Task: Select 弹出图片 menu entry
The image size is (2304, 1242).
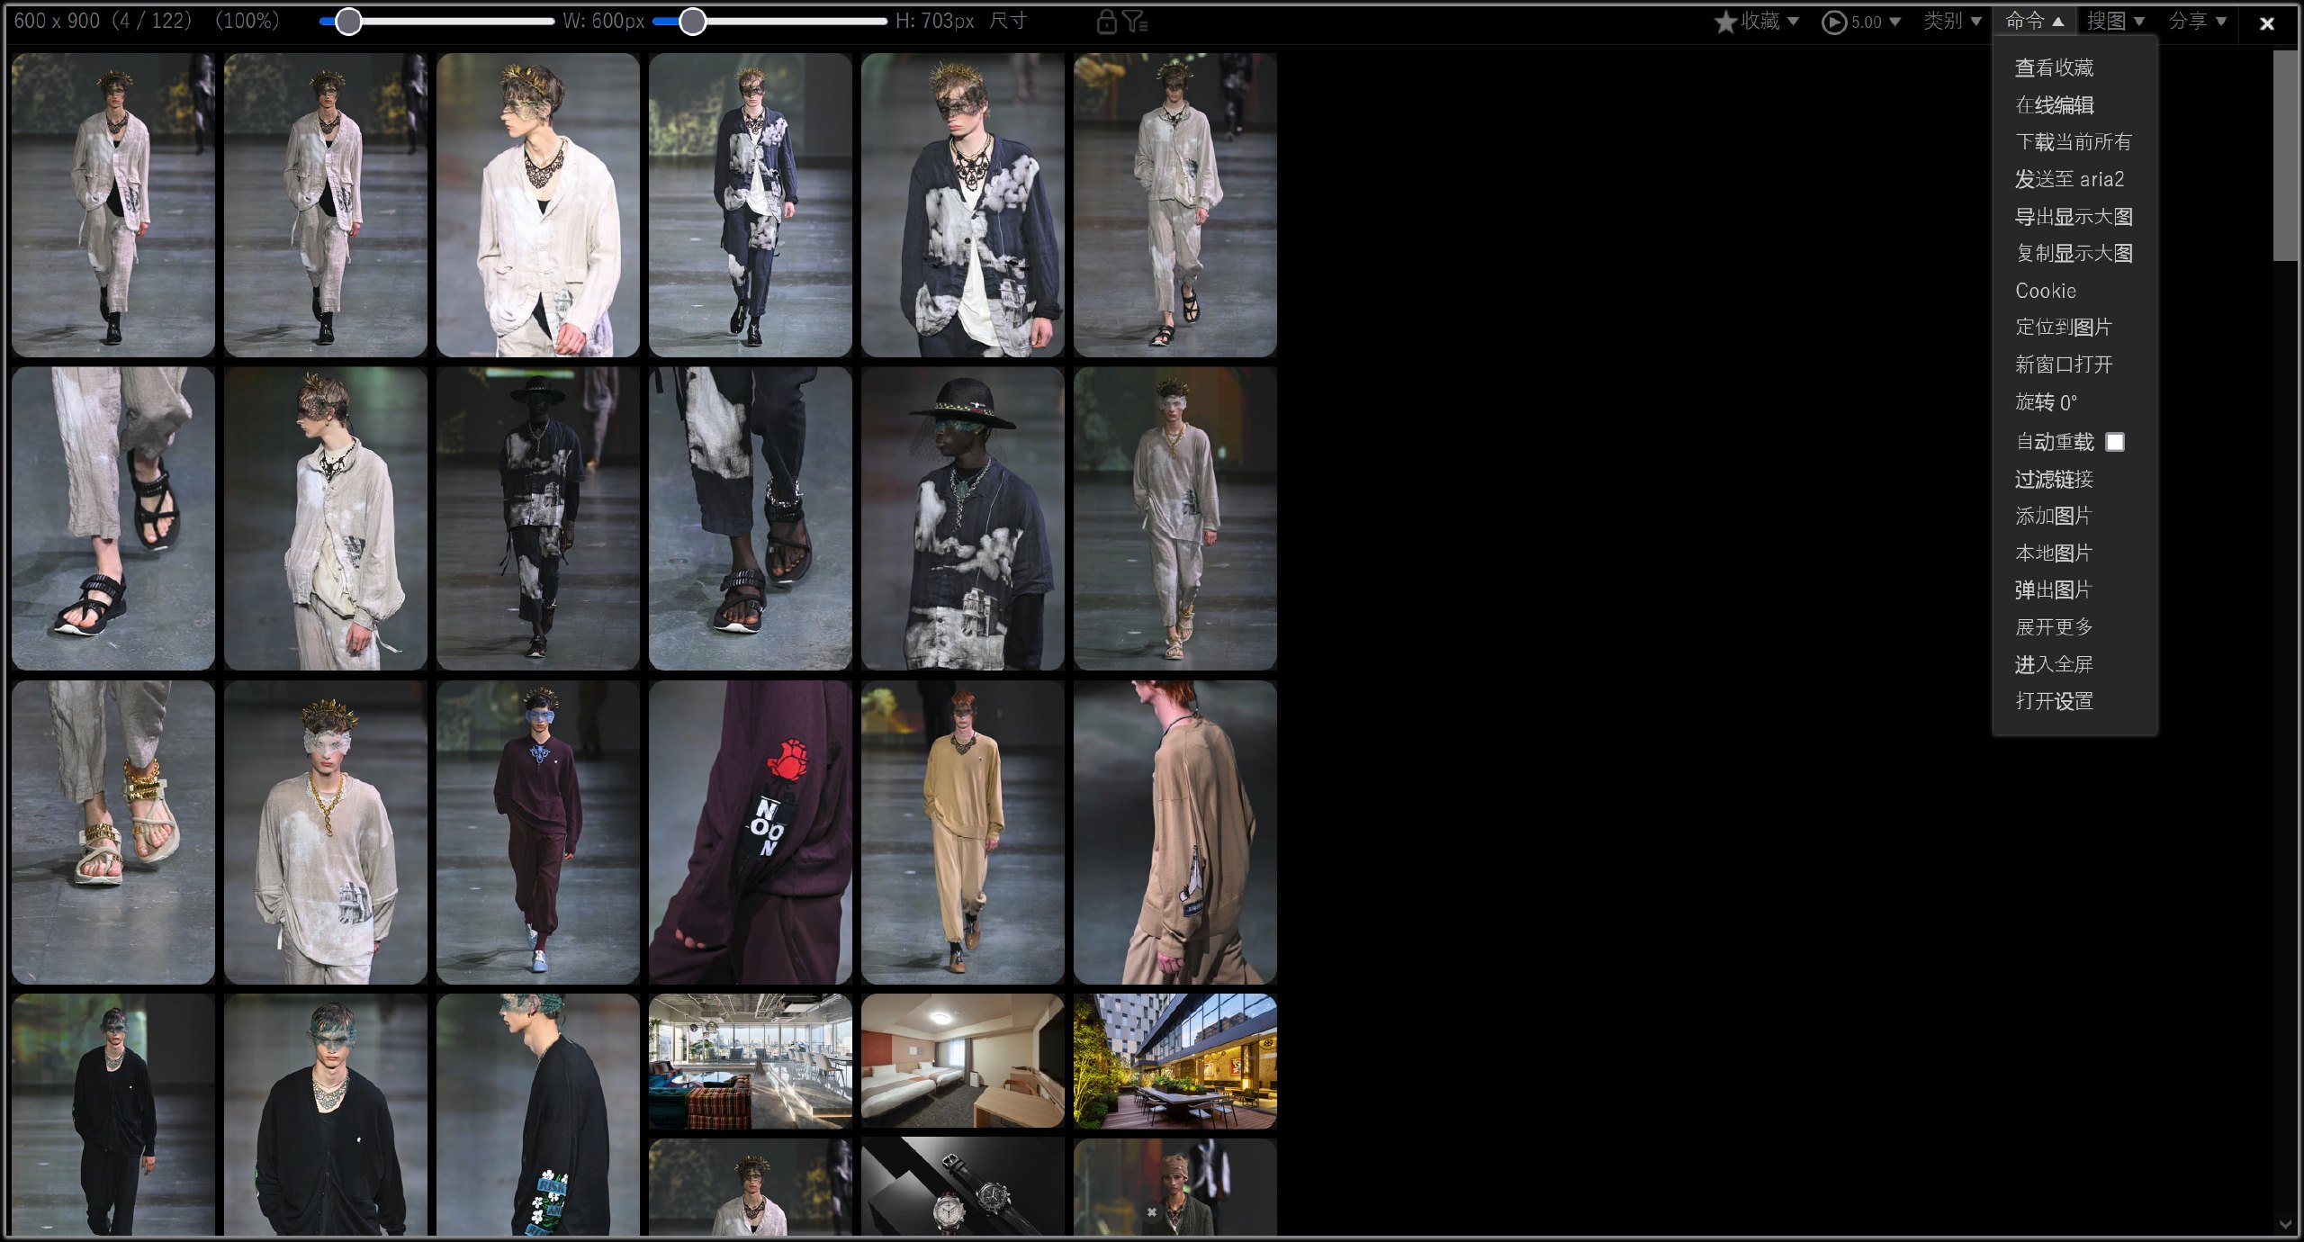Action: 2053,590
